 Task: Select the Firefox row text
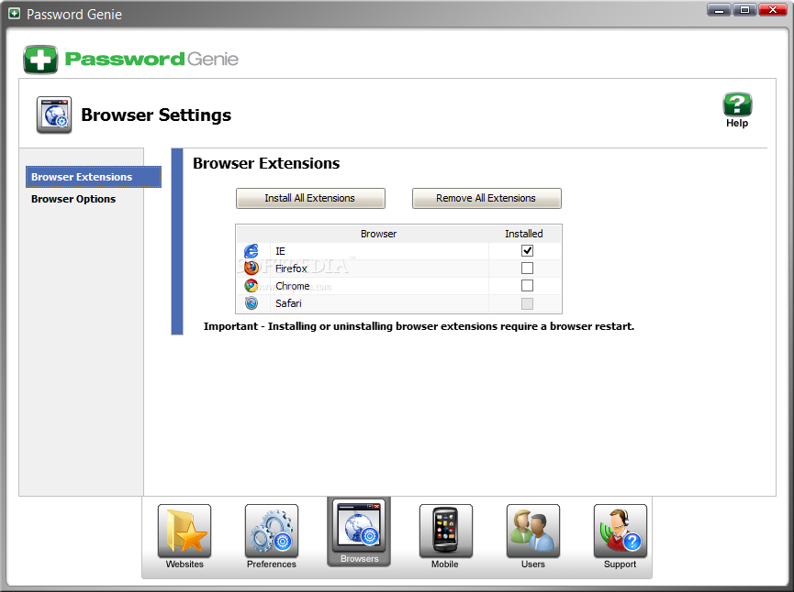(291, 269)
